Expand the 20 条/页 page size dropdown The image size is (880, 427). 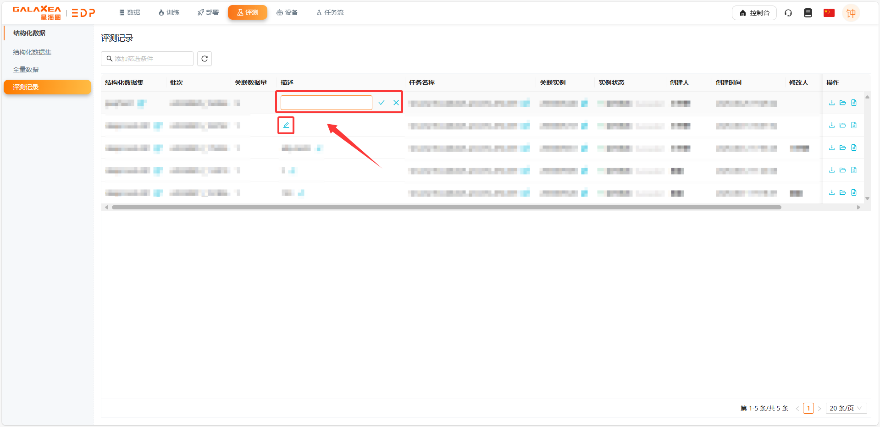[846, 408]
